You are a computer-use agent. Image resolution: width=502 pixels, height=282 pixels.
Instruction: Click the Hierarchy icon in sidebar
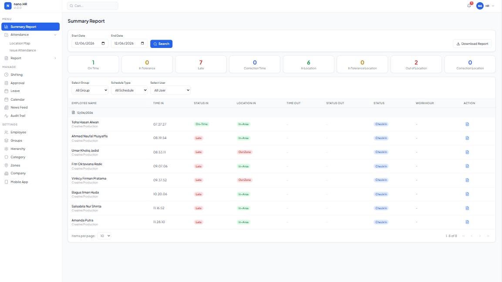[6, 149]
